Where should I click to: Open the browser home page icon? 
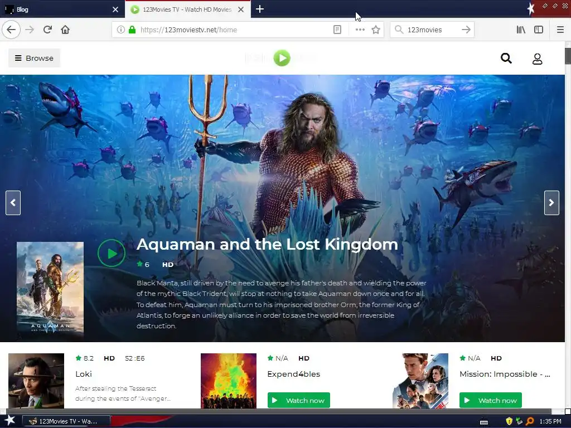click(x=65, y=30)
